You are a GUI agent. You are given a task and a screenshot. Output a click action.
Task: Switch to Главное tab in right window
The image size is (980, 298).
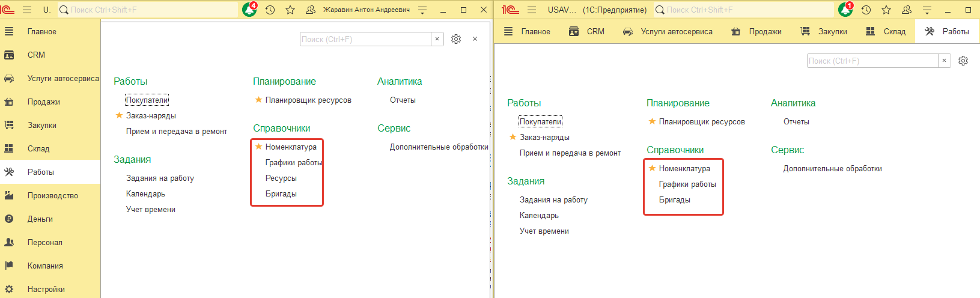pyautogui.click(x=527, y=31)
